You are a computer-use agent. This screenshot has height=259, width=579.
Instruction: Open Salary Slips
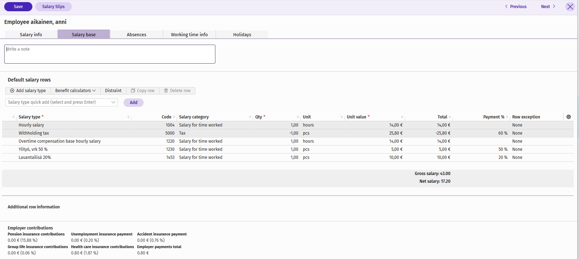54,7
